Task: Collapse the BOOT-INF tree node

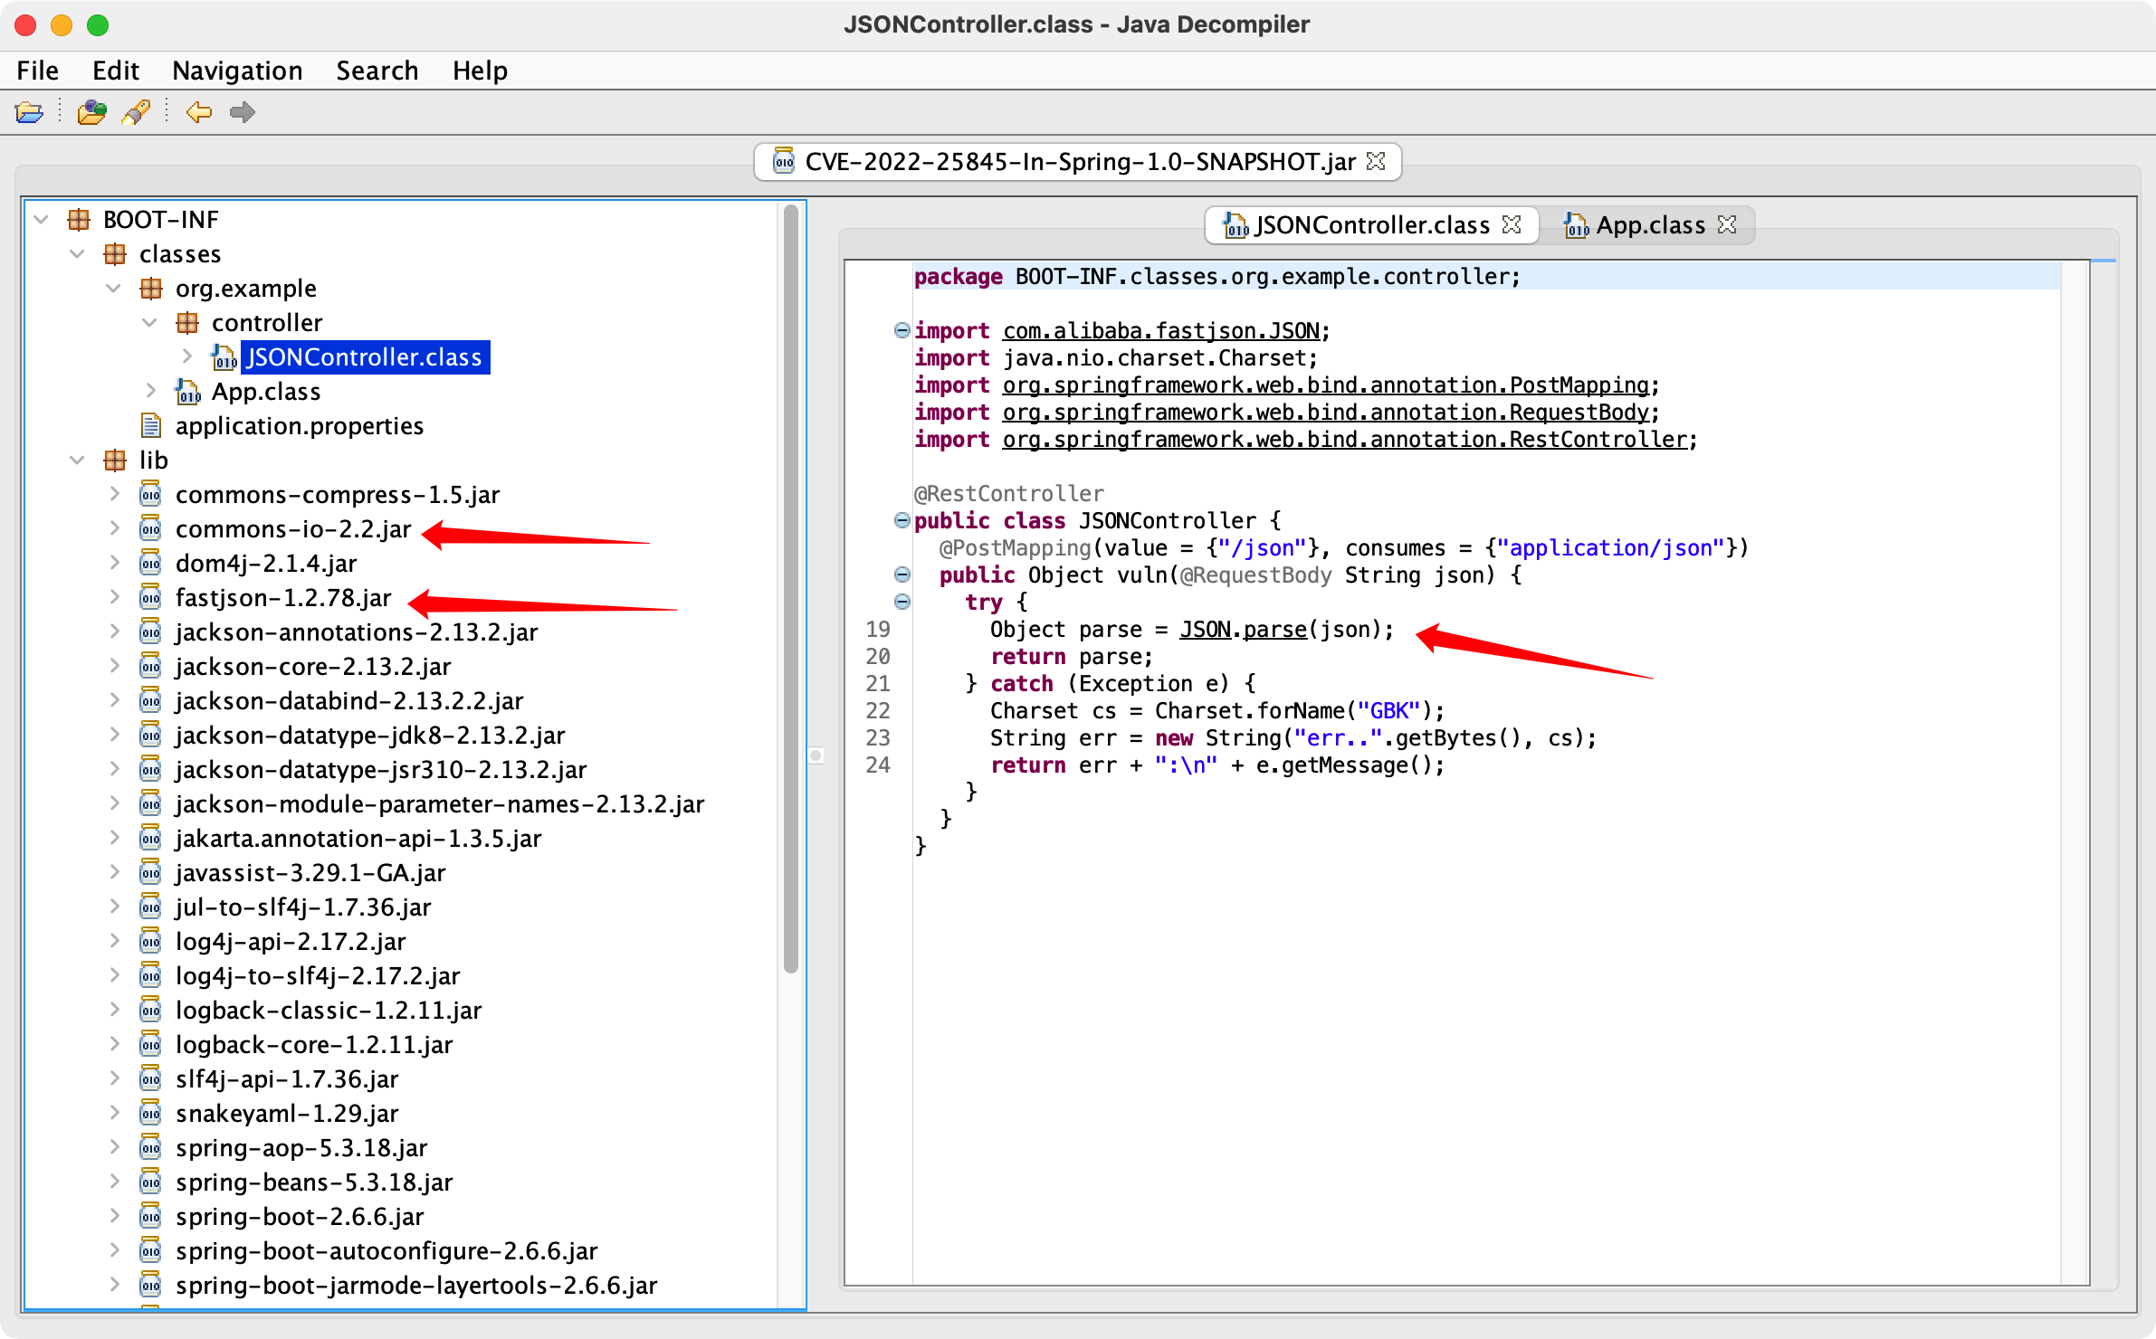Action: point(41,220)
